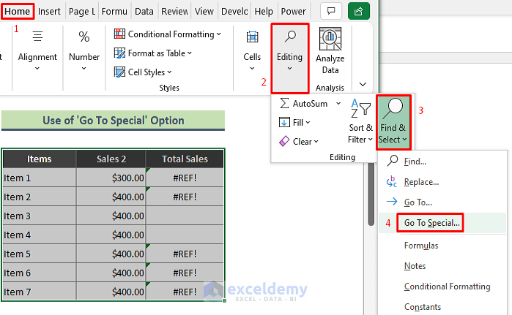Select the #REF! cell in Item 1 row
The image size is (512, 315).
(x=185, y=178)
